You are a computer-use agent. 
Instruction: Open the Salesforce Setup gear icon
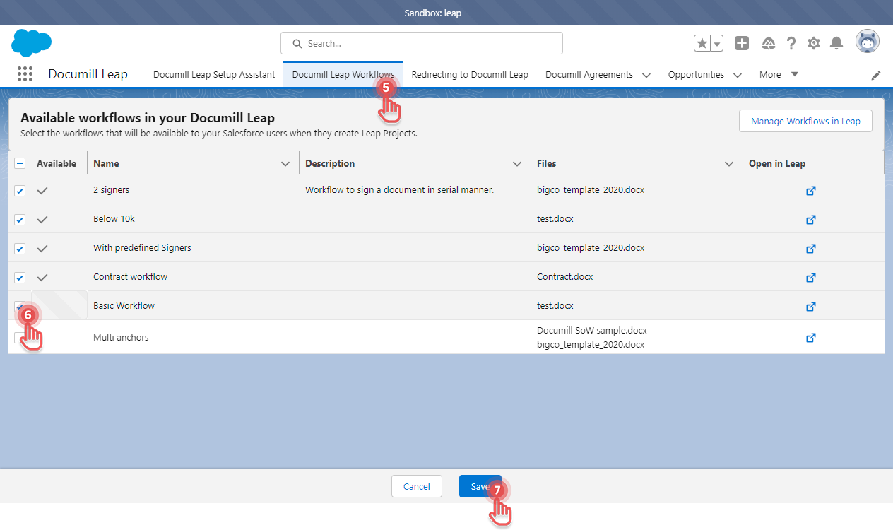814,43
